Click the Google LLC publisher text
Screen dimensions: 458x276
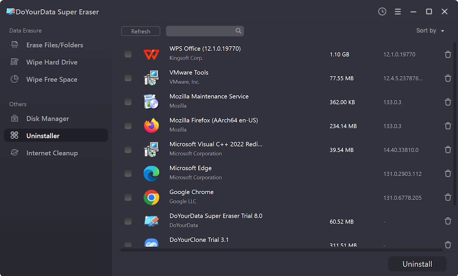click(x=183, y=201)
